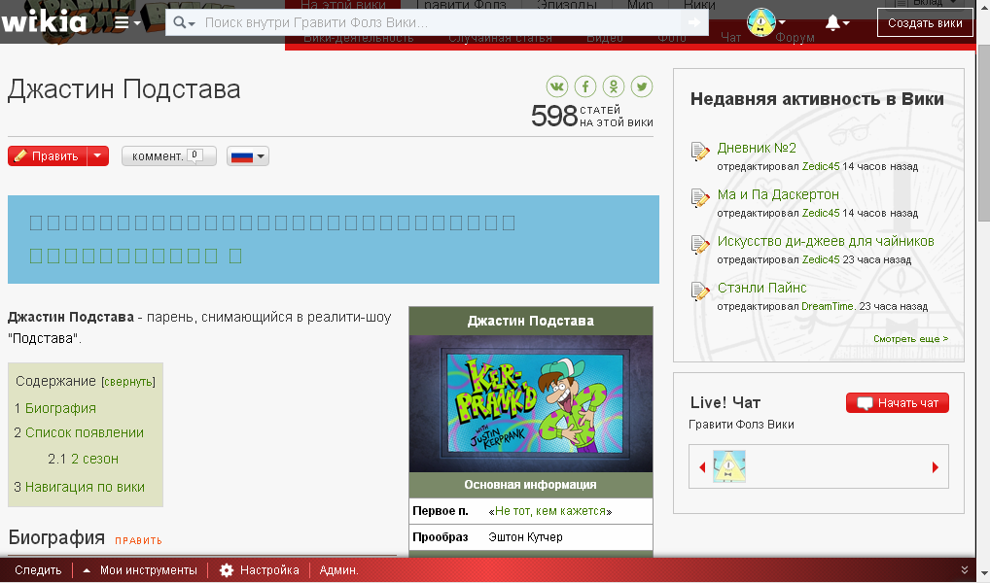Viewport: 990px width, 583px height.
Task: Click Смотреть еще > link
Action: 910,339
